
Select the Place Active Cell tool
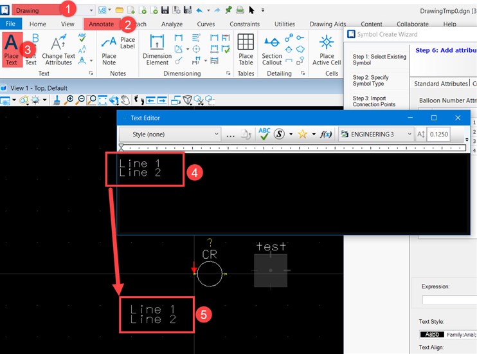pyautogui.click(x=327, y=50)
